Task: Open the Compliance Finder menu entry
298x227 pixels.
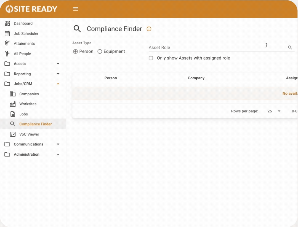Action: click(35, 124)
